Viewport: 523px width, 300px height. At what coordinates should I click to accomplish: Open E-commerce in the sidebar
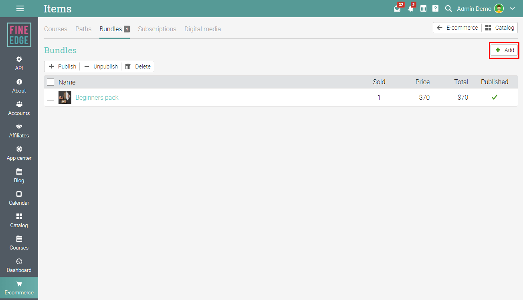tap(19, 288)
